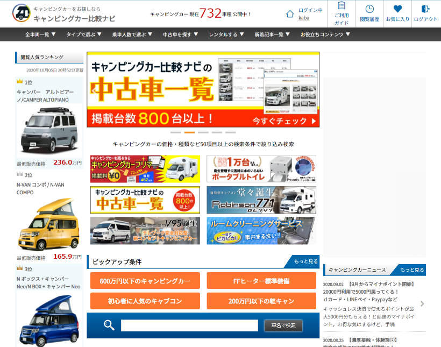Image resolution: width=441 pixels, height=347 pixels.
Task: Open the レンタルする menu
Action: [x=226, y=34]
